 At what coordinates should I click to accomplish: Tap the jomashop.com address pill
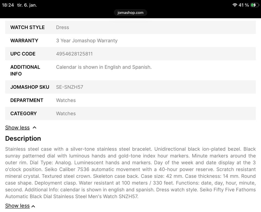coord(130,13)
